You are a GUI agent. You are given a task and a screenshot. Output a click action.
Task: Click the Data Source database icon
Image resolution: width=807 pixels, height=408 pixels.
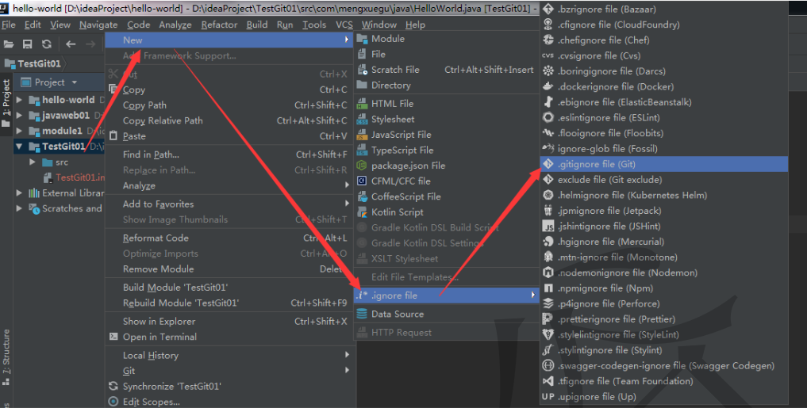point(363,314)
